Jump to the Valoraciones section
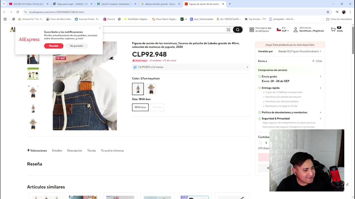This screenshot has height=199, width=355. pos(37,151)
